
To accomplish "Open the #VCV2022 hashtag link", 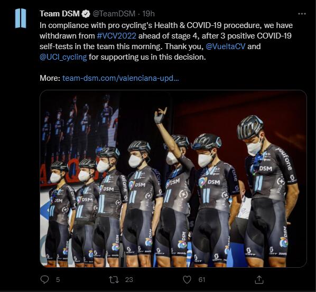I will [116, 36].
